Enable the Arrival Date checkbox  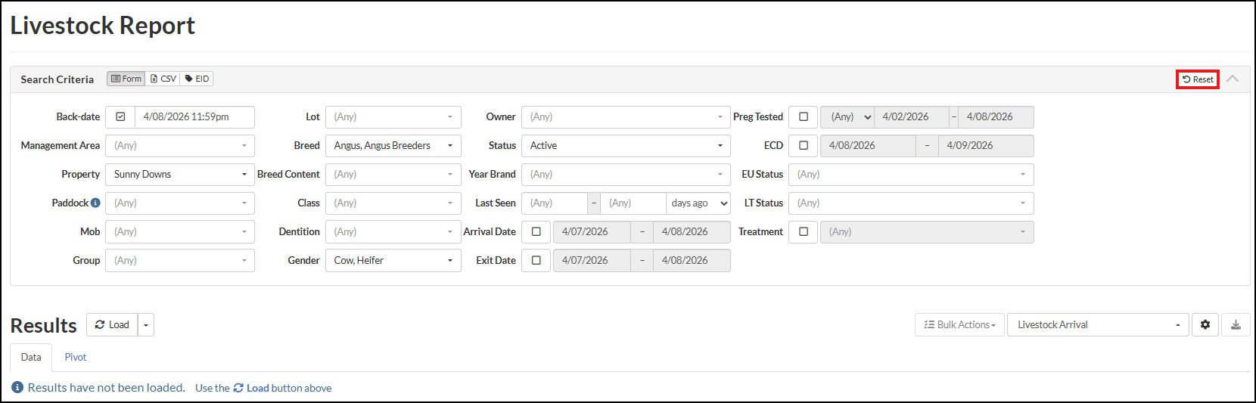coord(536,232)
